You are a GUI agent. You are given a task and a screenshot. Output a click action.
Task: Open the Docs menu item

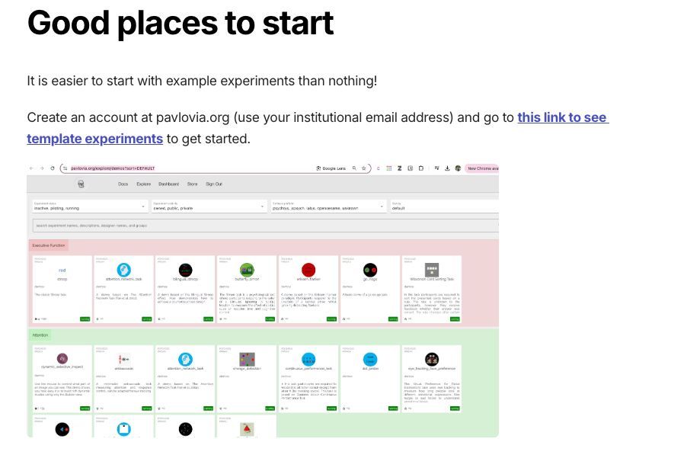click(x=123, y=184)
